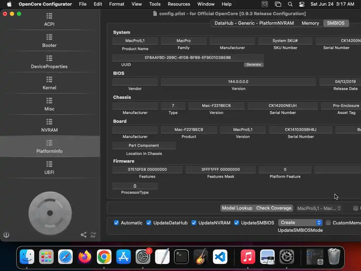Click Board Serial Number field CK141030SBH8J
361x271 pixels.
[x=300, y=130]
